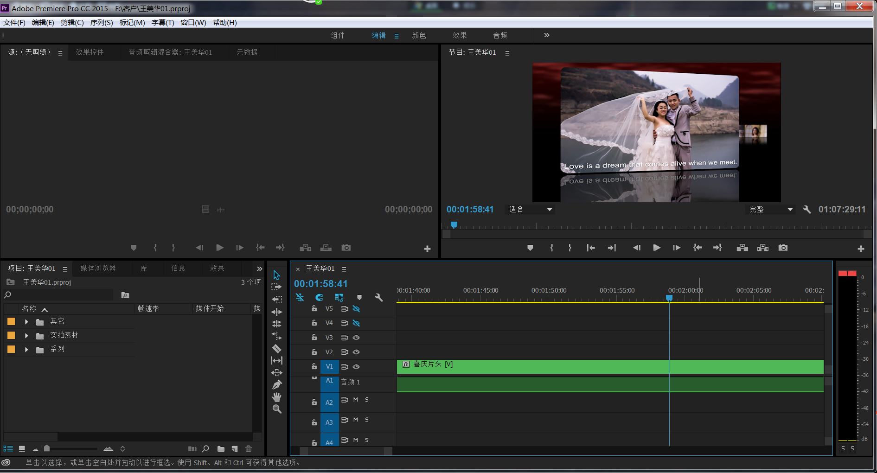Image resolution: width=877 pixels, height=473 pixels.
Task: Open 文件(F) menu
Action: 14,22
